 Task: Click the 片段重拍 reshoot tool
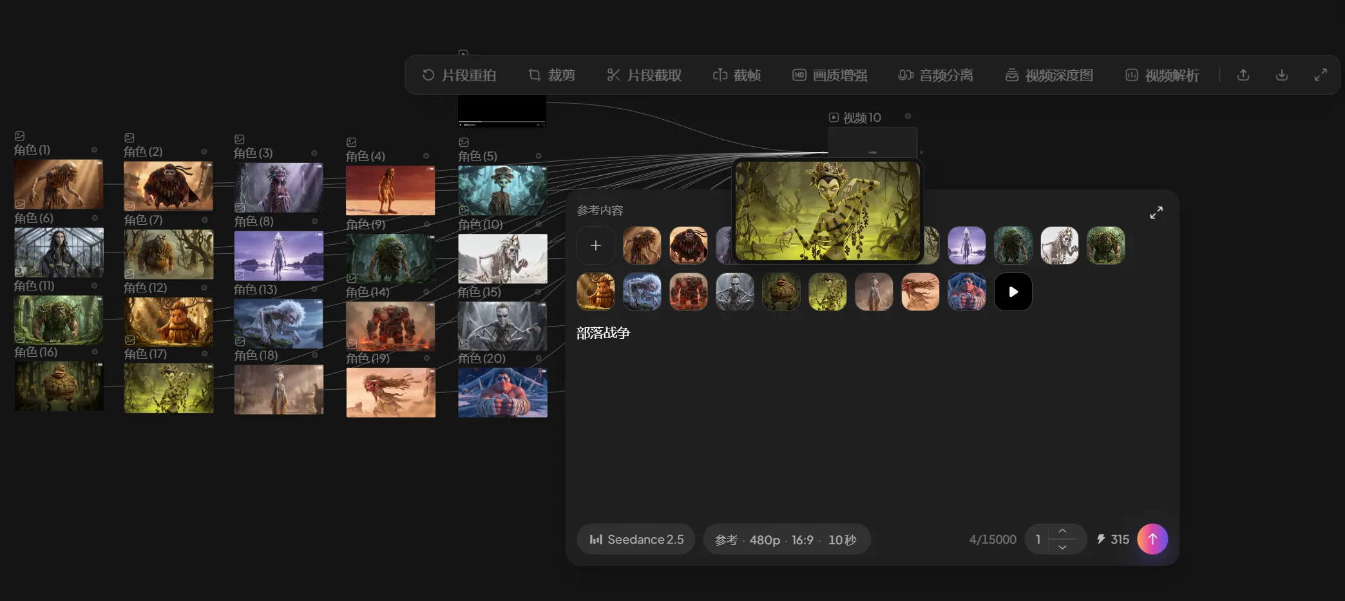459,75
